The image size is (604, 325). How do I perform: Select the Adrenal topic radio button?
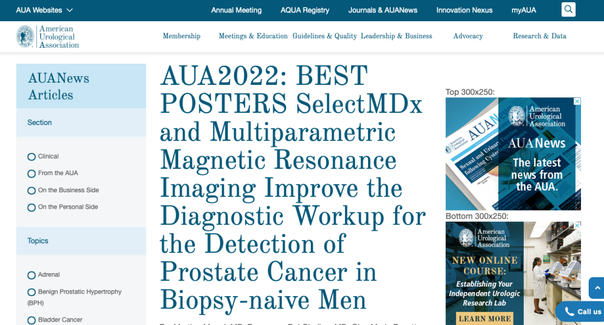(32, 275)
